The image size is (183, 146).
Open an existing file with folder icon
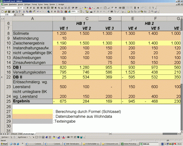(x=5, y=11)
